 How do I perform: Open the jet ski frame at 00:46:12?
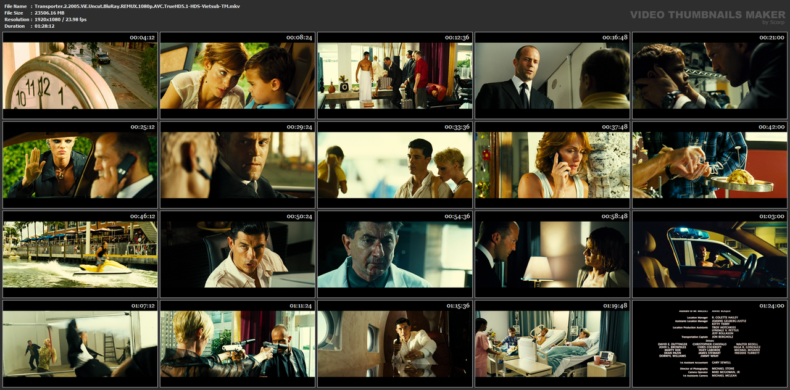[x=80, y=254]
